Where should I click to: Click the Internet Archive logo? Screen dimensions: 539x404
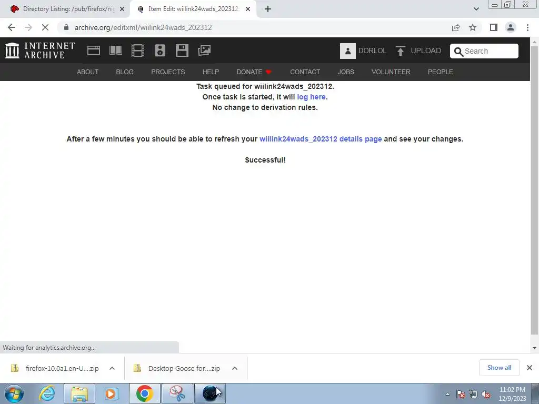click(x=40, y=50)
